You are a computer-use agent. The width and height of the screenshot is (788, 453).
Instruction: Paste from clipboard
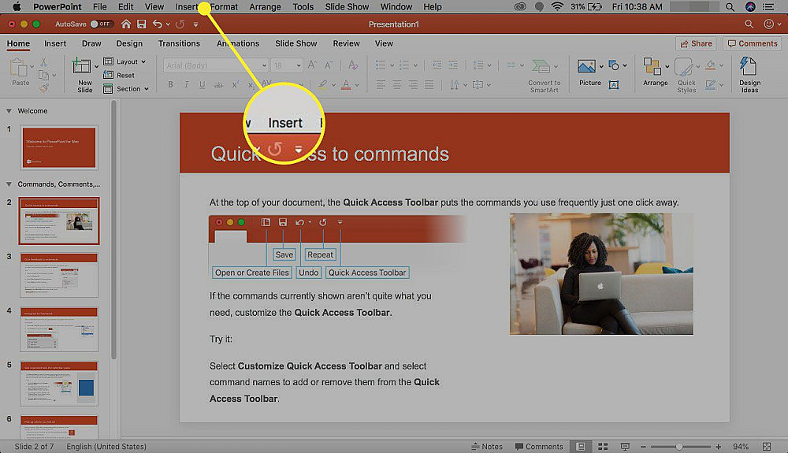(x=20, y=72)
